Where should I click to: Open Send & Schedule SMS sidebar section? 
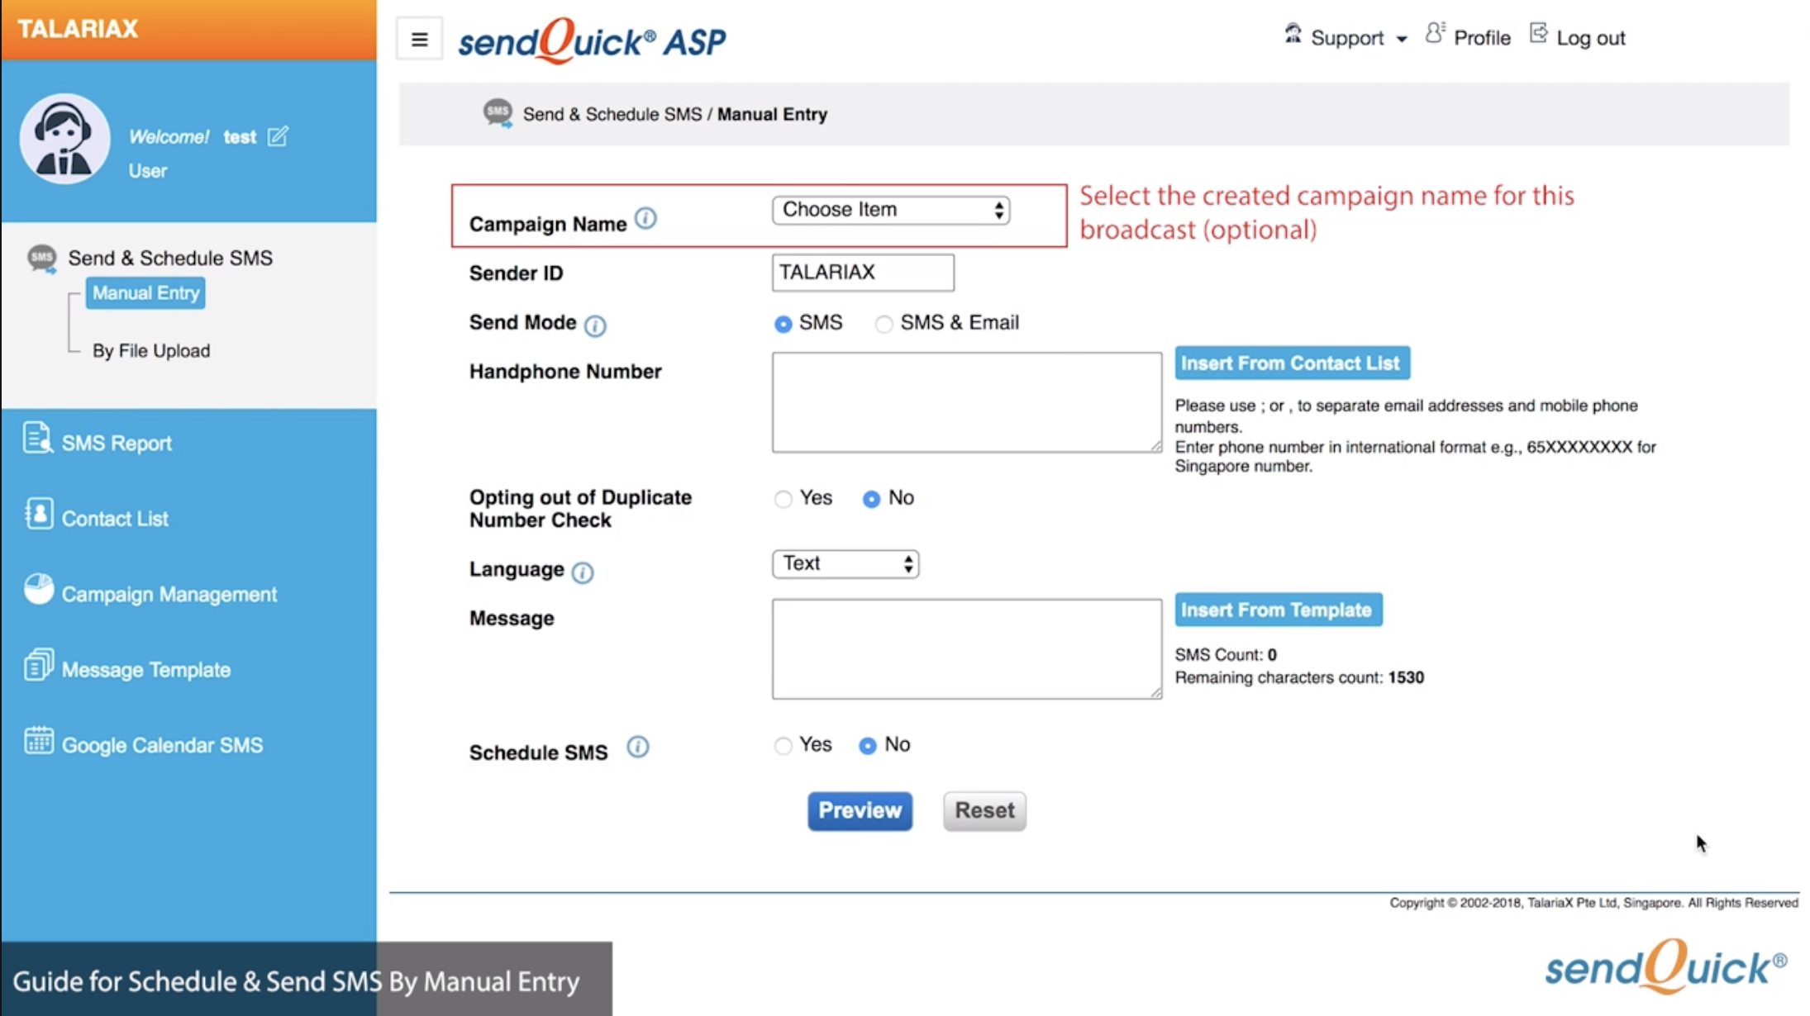point(170,258)
